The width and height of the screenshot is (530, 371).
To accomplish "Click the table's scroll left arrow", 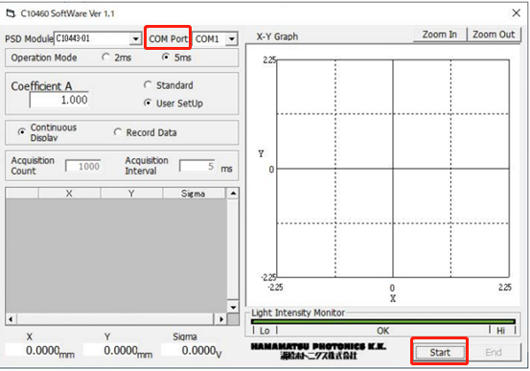I will pyautogui.click(x=12, y=319).
